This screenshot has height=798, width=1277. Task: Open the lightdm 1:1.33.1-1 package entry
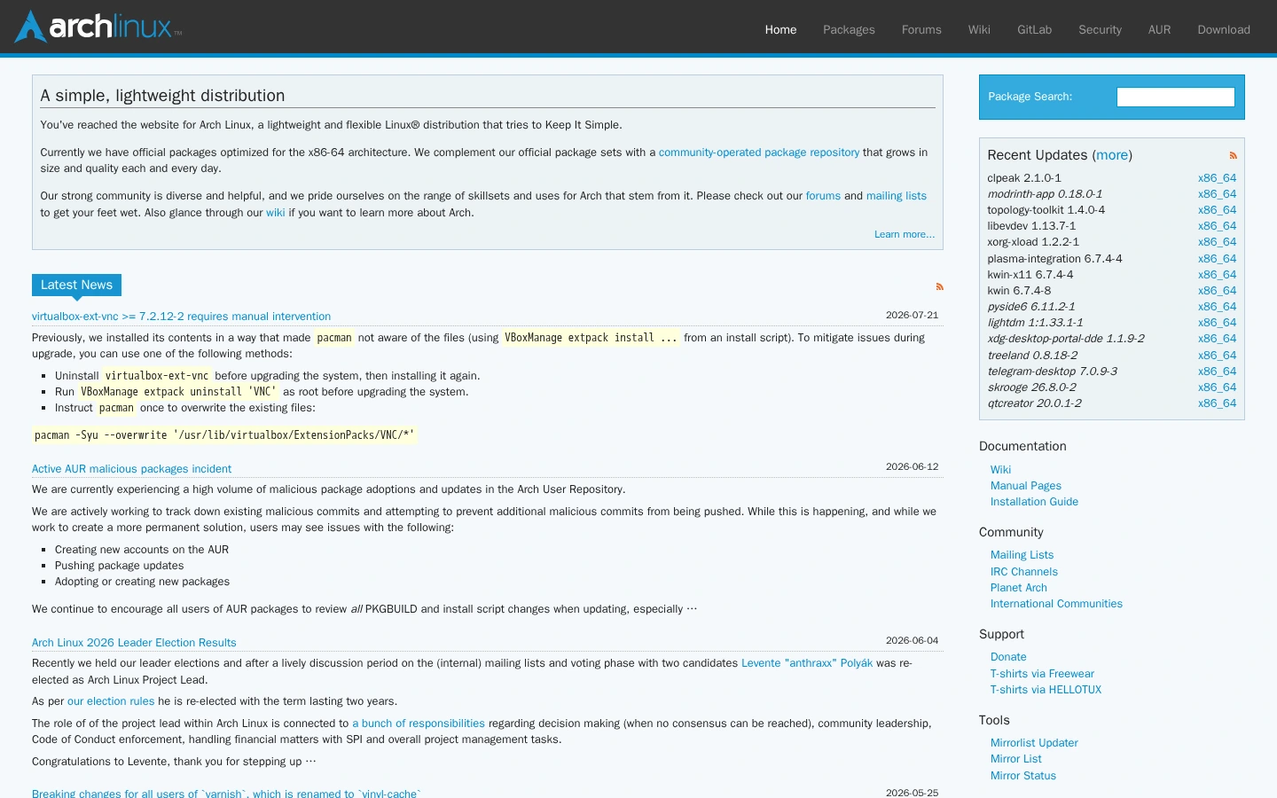(1035, 323)
